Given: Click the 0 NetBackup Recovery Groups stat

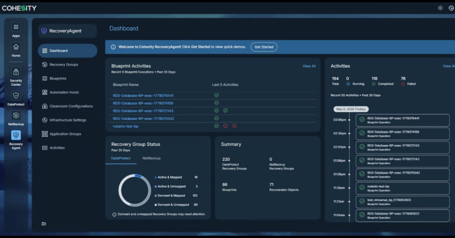Looking at the screenshot, I should (281, 163).
